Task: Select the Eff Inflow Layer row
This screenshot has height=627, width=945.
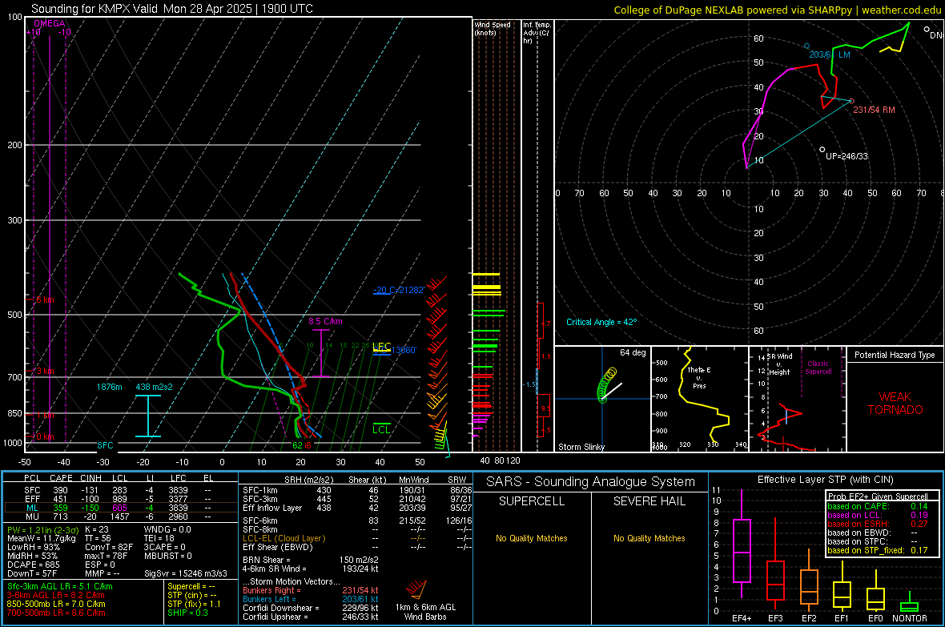Action: click(x=357, y=508)
